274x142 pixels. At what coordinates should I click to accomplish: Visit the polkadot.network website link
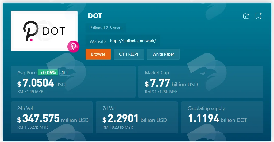133,41
